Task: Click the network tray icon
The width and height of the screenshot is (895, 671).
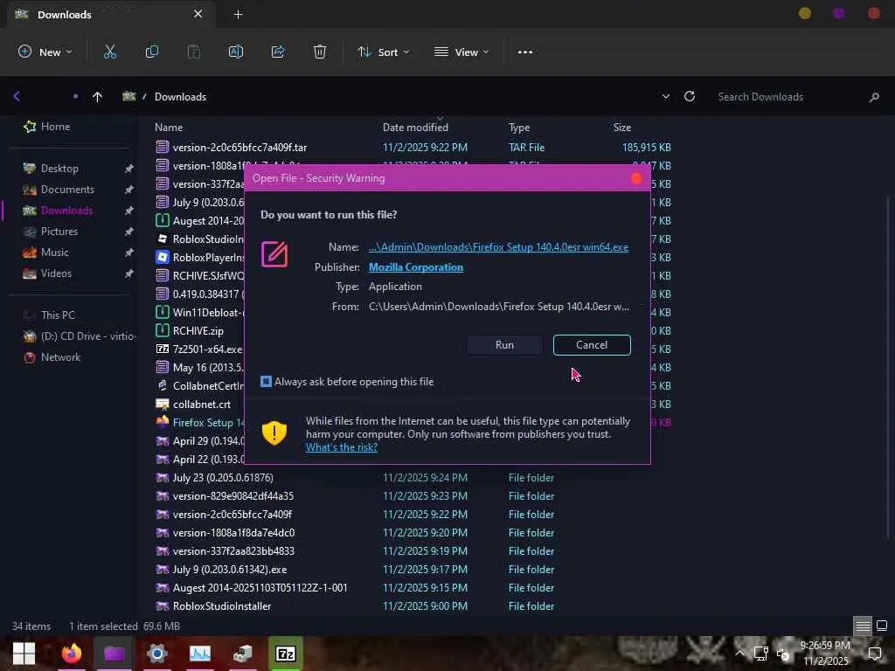Action: [x=761, y=654]
